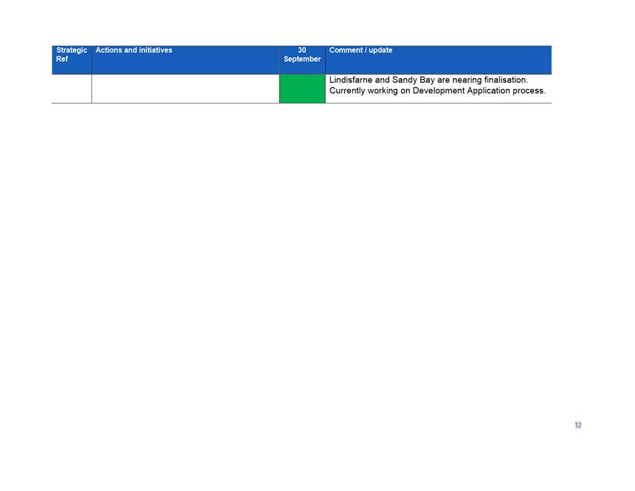This screenshot has height=491, width=635.
Task: Select the Lindisfarne and Sandy Bay comment line
Action: click(x=428, y=80)
